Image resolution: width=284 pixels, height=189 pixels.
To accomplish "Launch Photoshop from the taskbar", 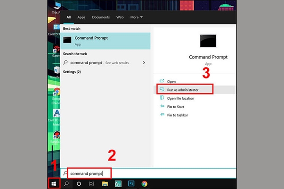I will (x=131, y=184).
